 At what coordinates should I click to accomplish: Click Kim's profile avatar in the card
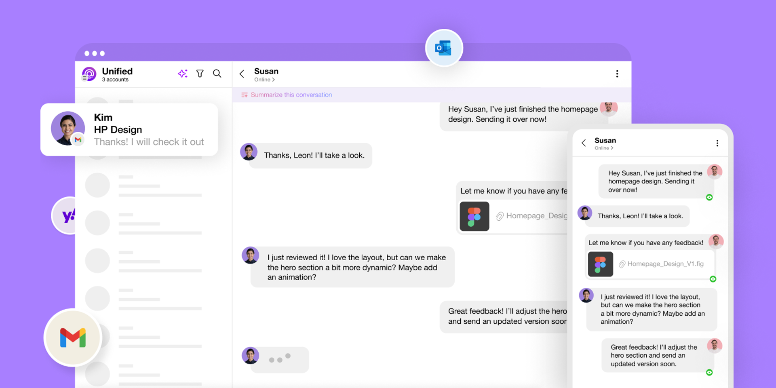[67, 128]
